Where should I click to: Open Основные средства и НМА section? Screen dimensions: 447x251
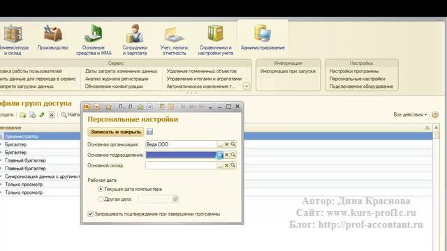94,40
